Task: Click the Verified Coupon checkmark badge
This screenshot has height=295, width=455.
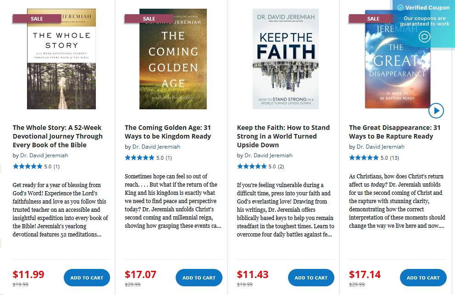Action: pos(401,7)
